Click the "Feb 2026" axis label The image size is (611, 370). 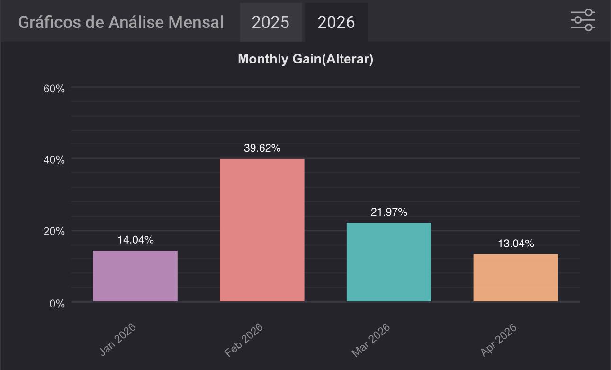coord(244,340)
